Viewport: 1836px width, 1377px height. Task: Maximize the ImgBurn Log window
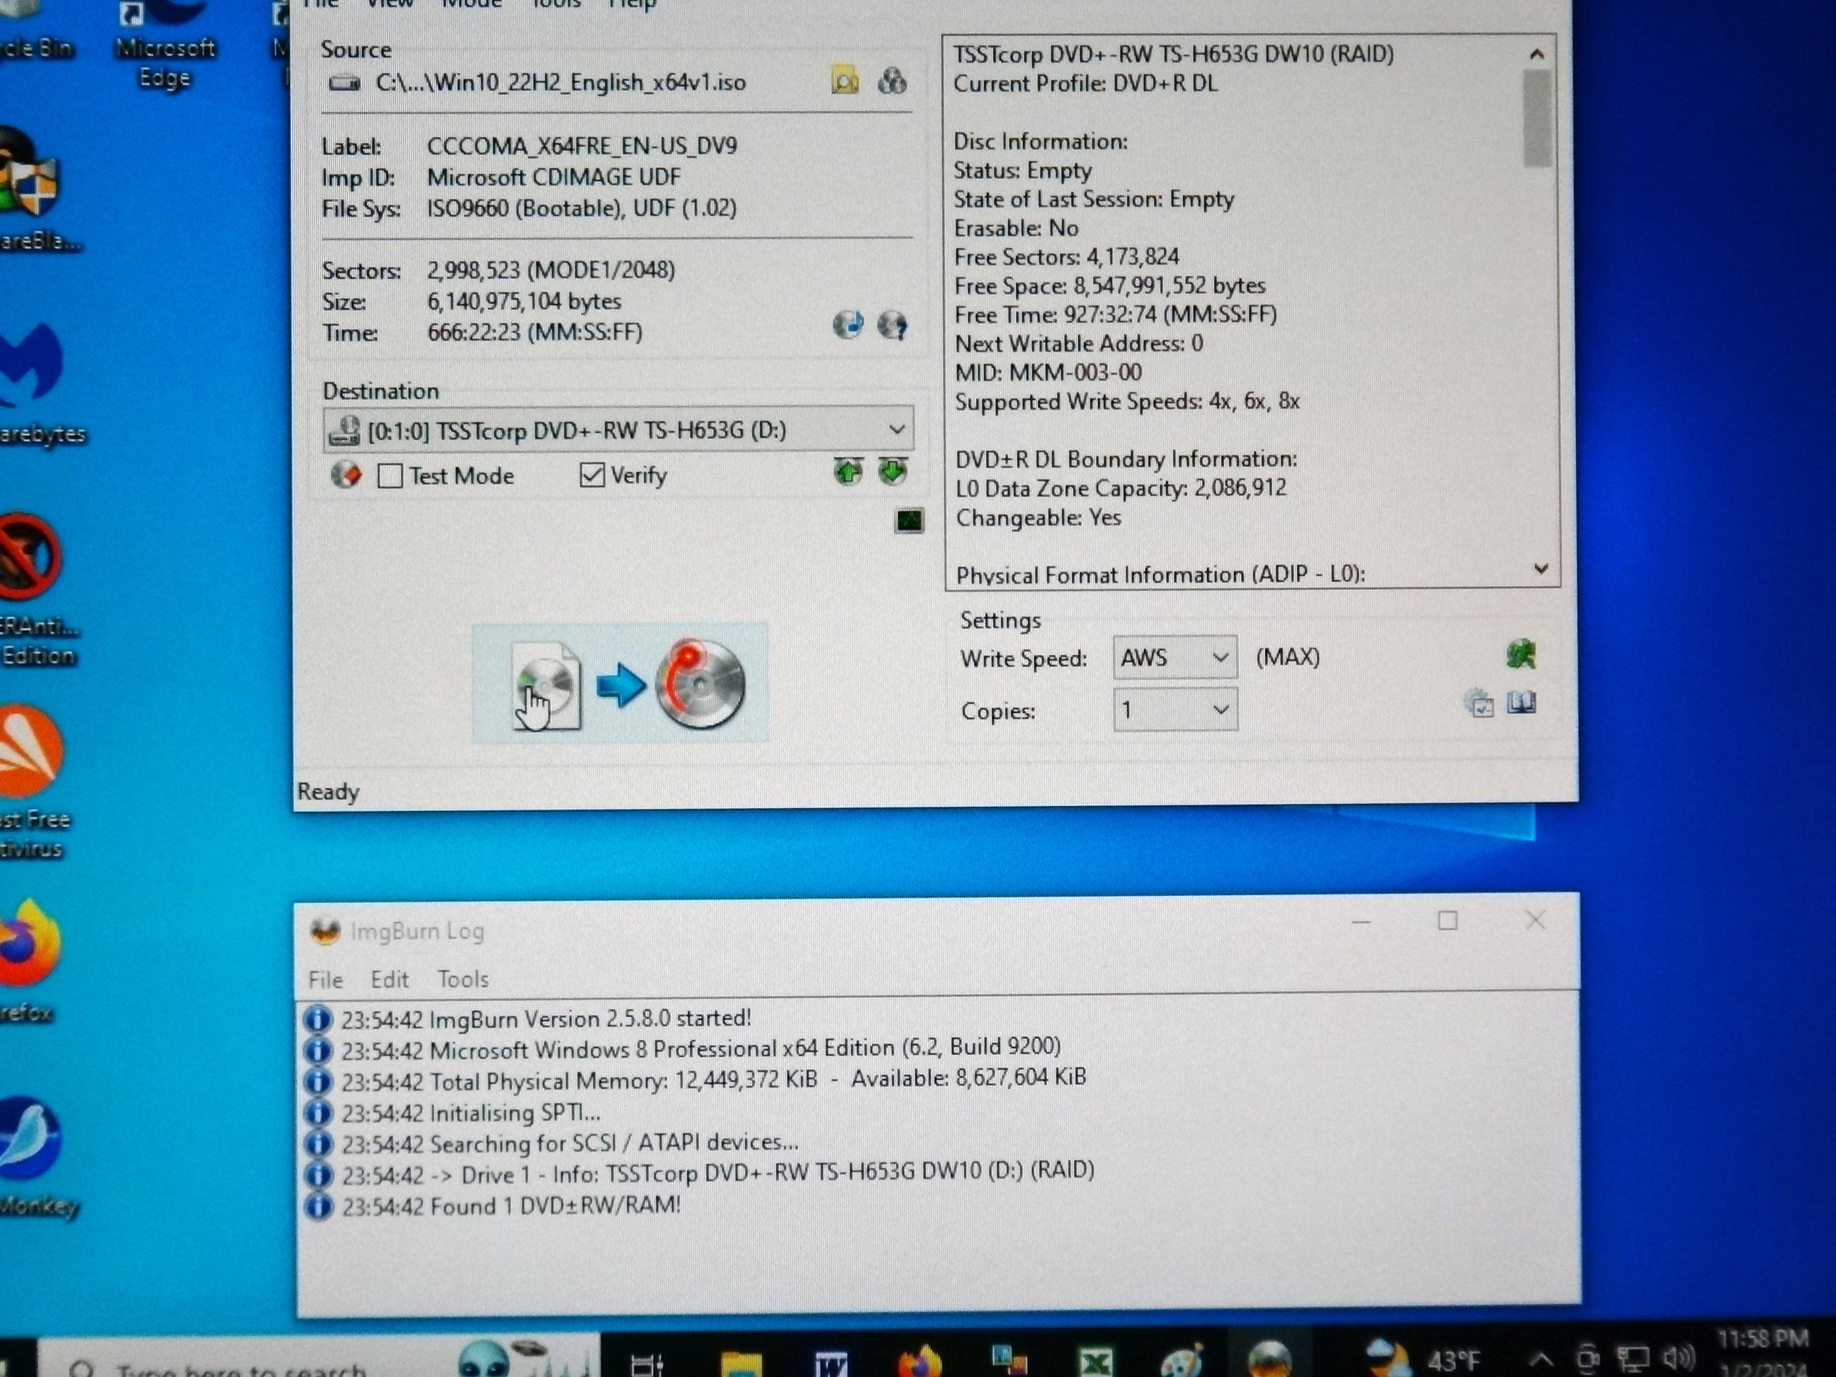(x=1448, y=921)
